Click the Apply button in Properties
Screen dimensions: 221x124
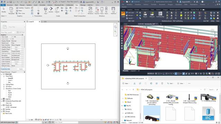click(x=21, y=69)
